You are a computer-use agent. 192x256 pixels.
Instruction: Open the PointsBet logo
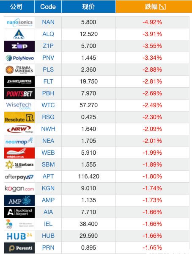[x=19, y=94]
